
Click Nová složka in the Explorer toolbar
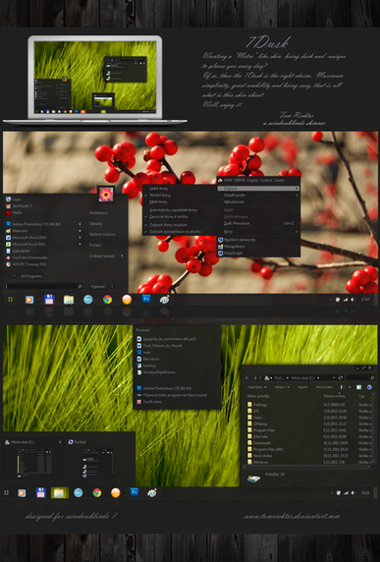[324, 387]
